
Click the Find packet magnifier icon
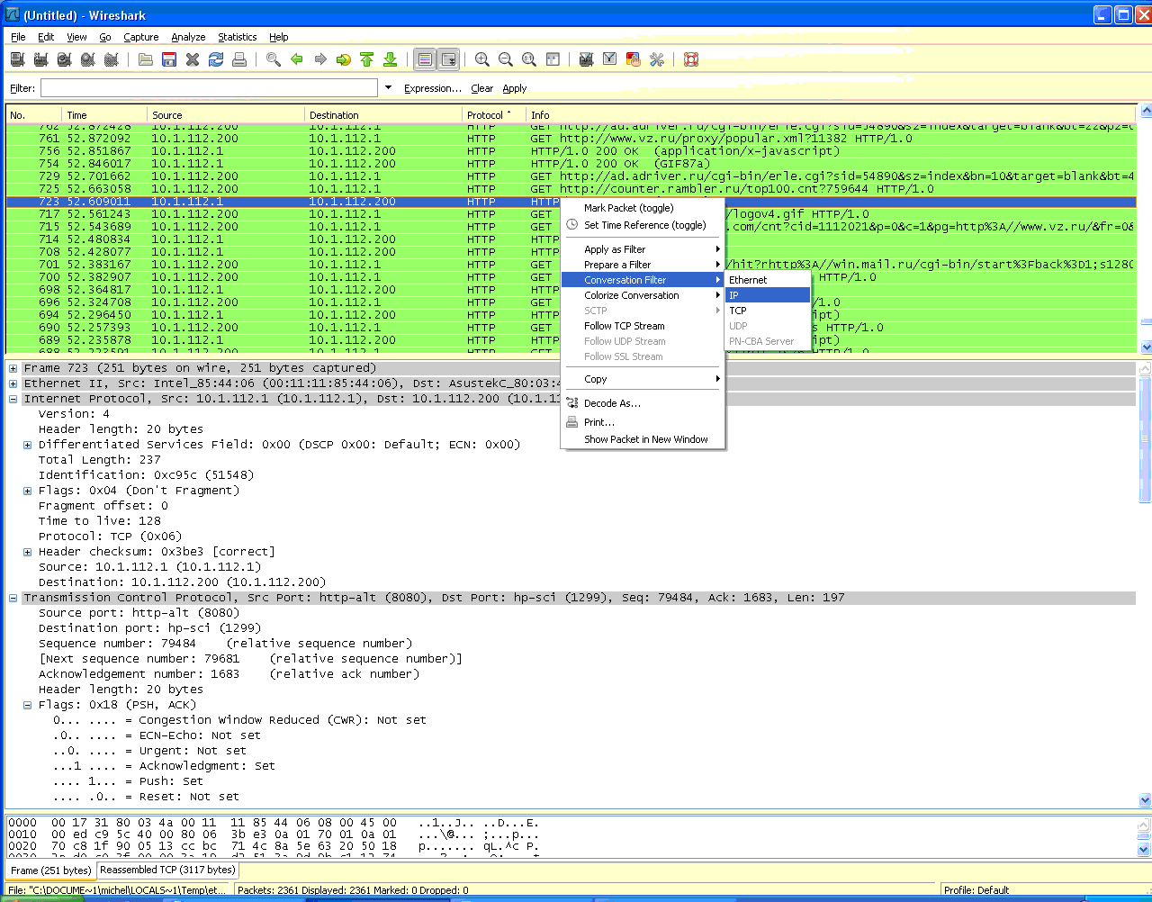273,59
